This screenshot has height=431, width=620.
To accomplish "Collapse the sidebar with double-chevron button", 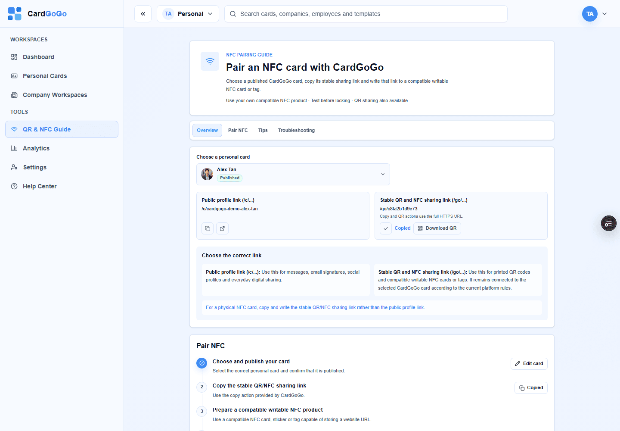I will [x=143, y=14].
